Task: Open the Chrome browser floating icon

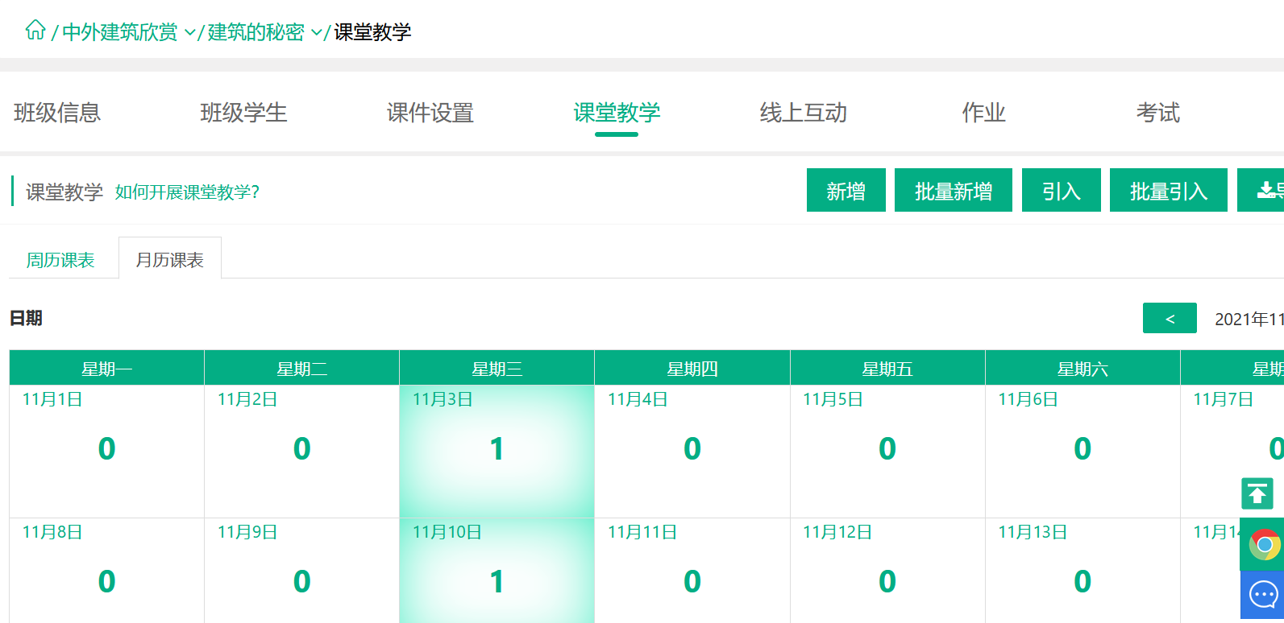Action: click(x=1264, y=545)
